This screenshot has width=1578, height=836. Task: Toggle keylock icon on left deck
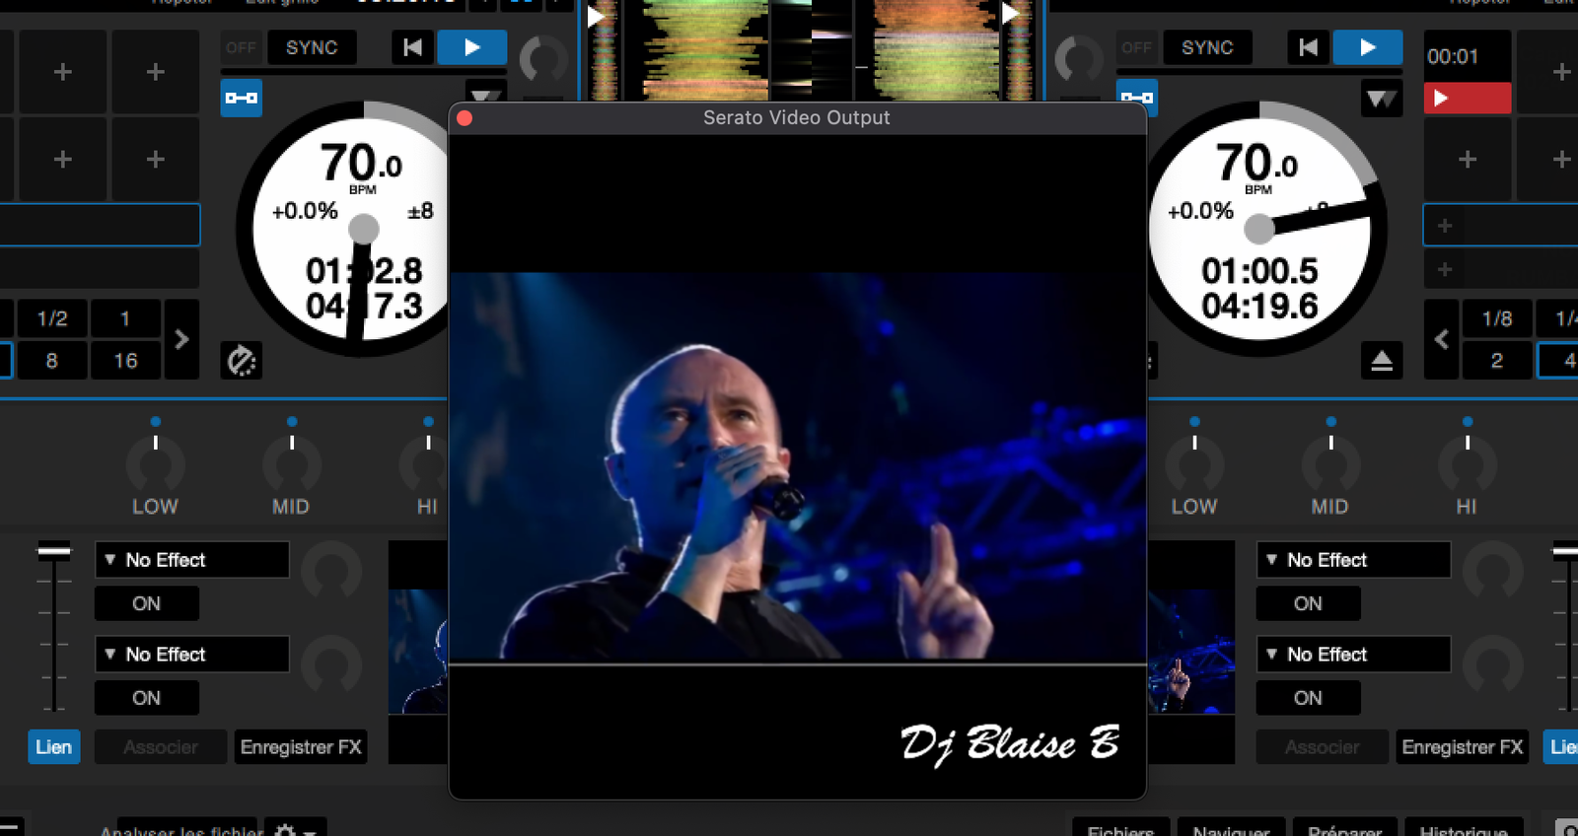point(242,98)
